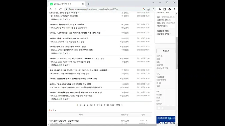The width and height of the screenshot is (225, 126).
Task: Open a new browser tab
Action: click(89, 4)
